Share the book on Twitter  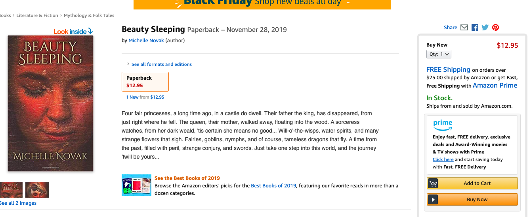(x=485, y=28)
